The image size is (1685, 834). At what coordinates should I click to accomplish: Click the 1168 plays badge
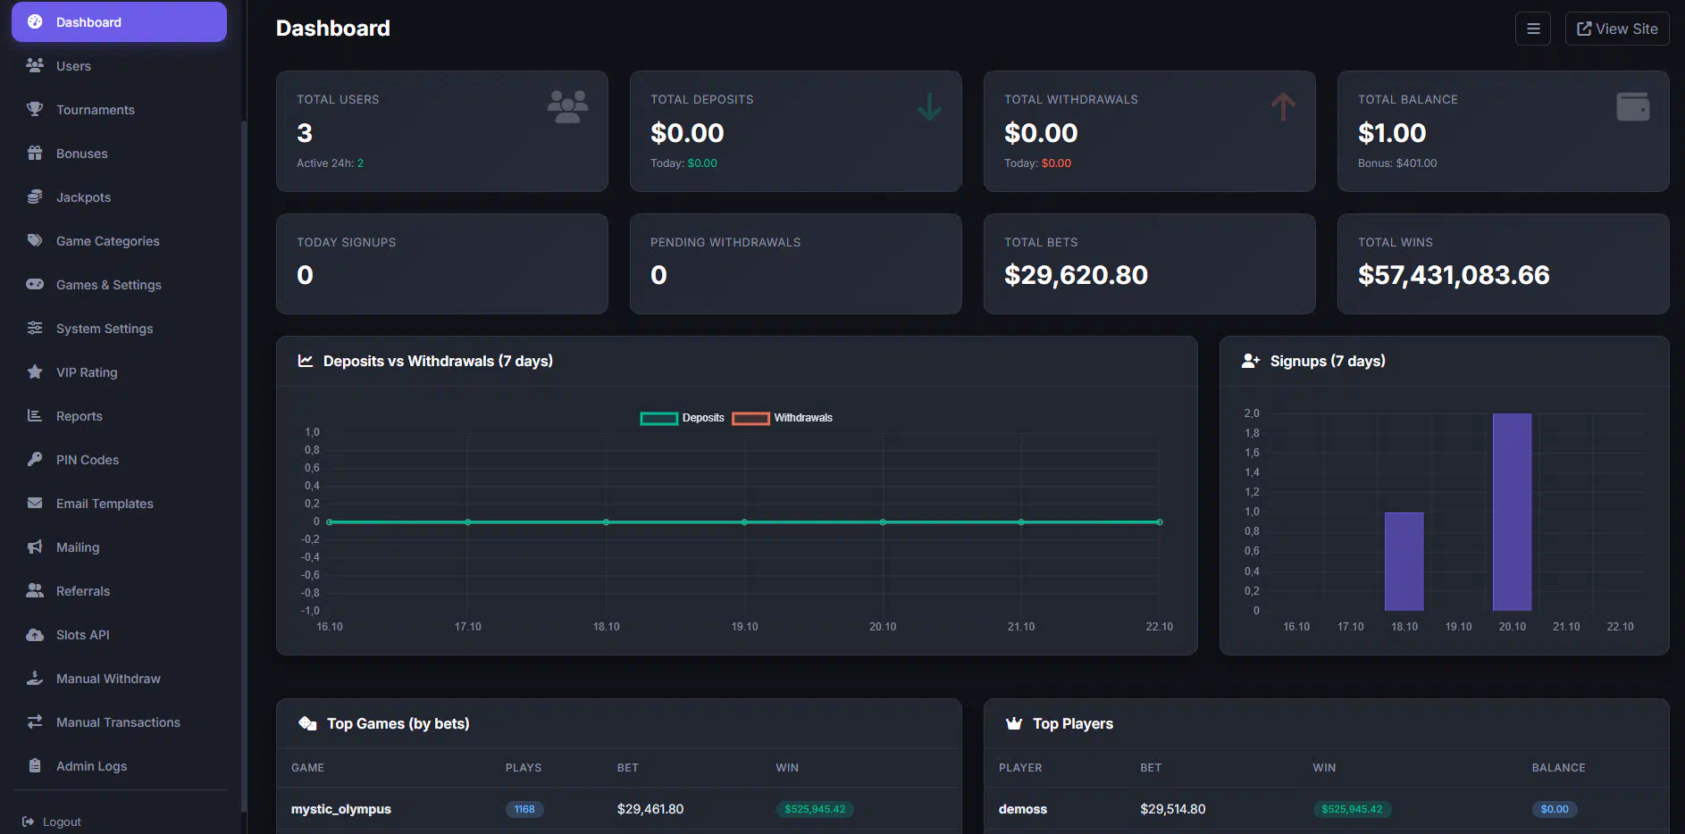[524, 809]
